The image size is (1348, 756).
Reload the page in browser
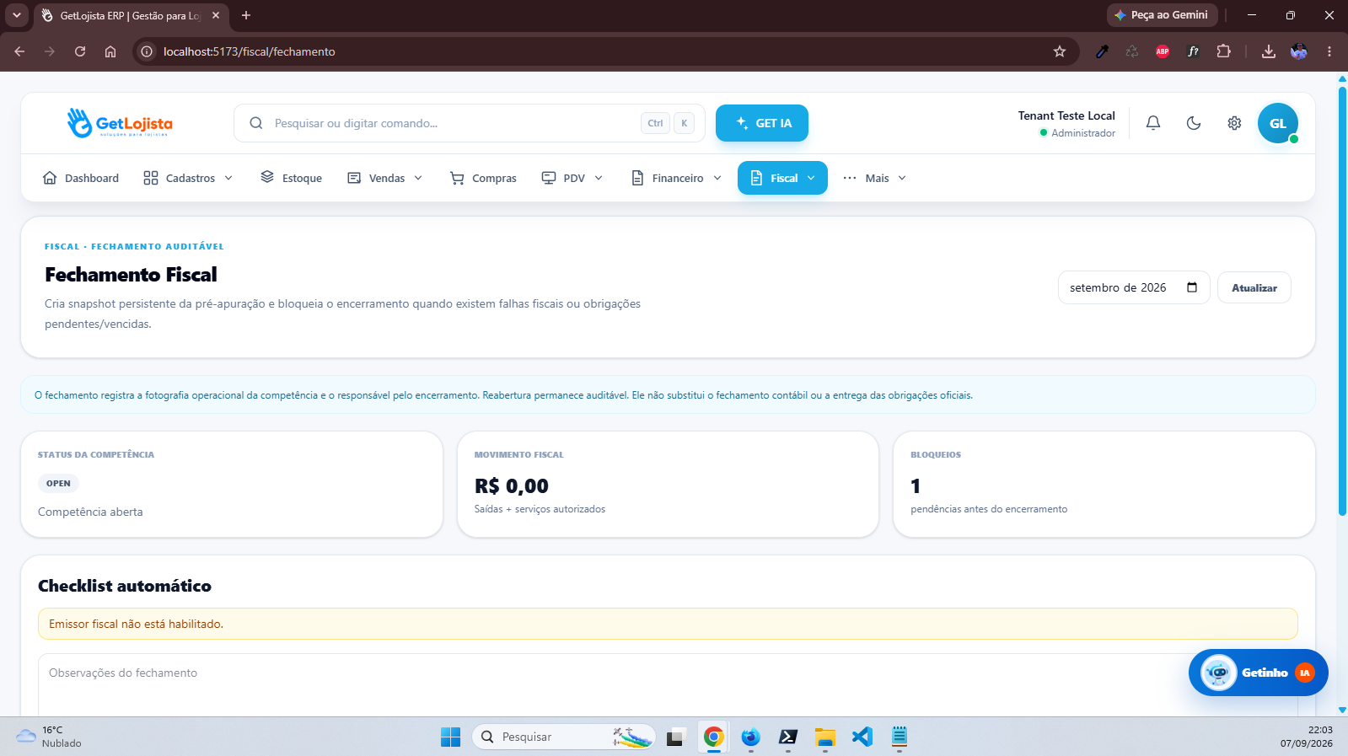click(80, 51)
